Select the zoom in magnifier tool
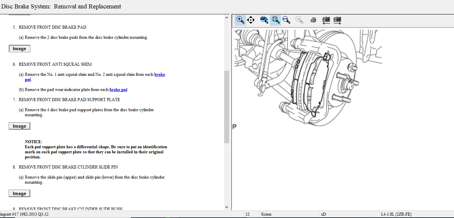Viewport: 454px width, 218px height. [240, 20]
